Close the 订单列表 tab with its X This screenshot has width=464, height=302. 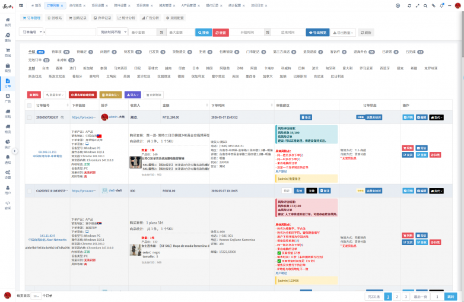point(62,5)
